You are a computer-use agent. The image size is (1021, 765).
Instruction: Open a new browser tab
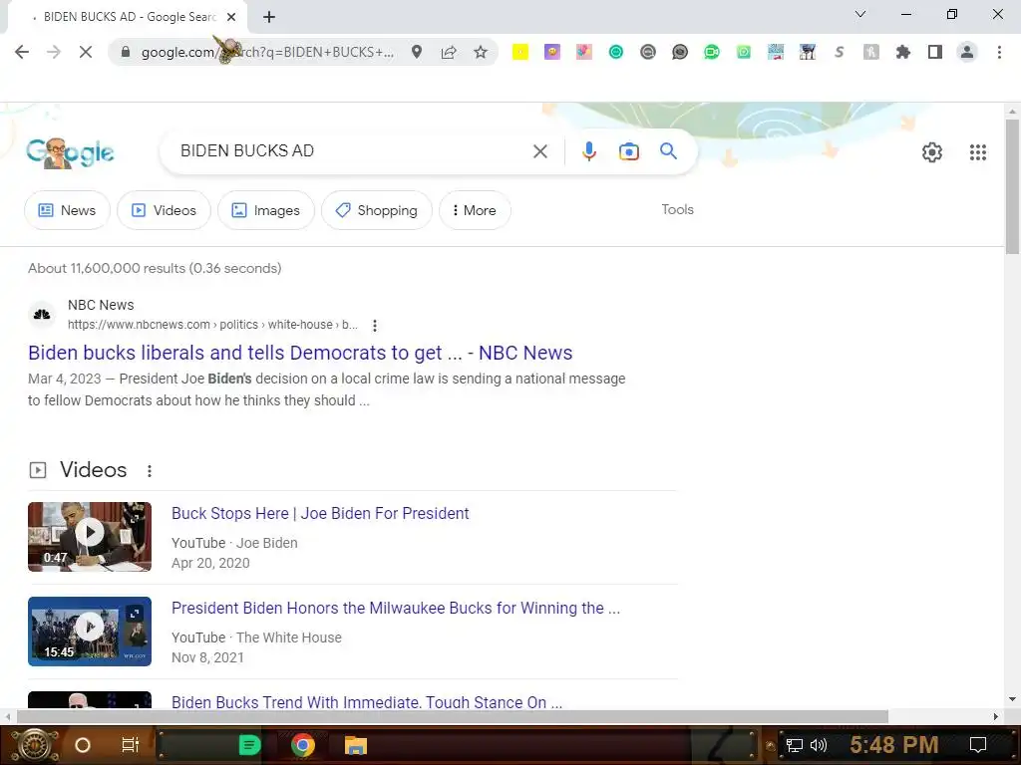pos(269,17)
